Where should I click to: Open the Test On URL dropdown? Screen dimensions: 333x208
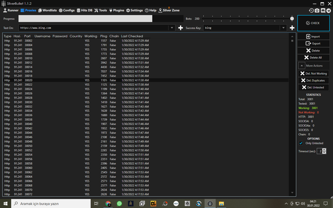point(172,28)
